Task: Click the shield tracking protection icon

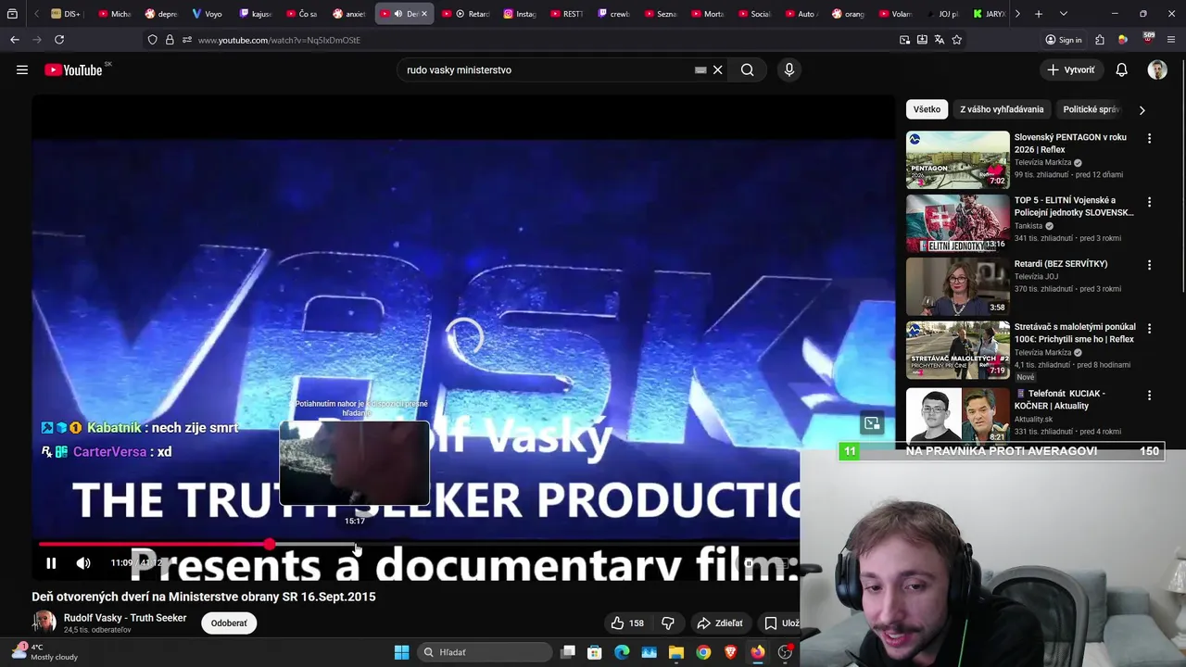Action: pyautogui.click(x=152, y=40)
